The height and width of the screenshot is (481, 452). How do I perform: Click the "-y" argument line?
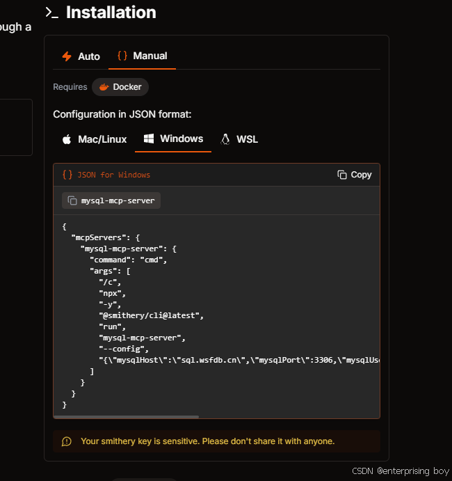coord(110,305)
